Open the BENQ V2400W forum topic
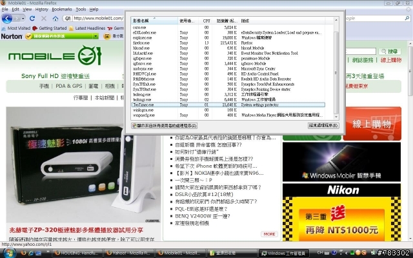Screen dimensions: 413x258 (x=203, y=216)
